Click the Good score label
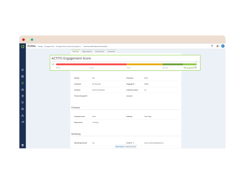This screenshot has width=245, height=184. pyautogui.click(x=165, y=68)
